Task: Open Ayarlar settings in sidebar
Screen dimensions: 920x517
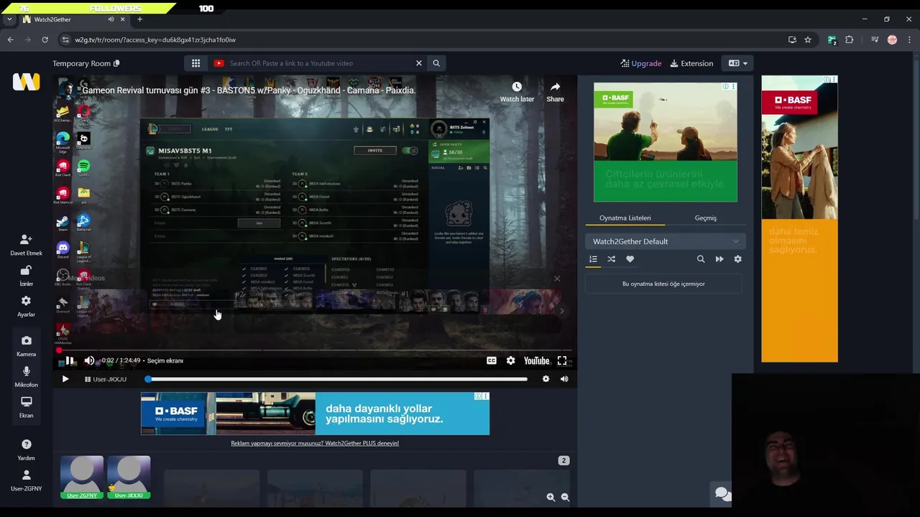Action: point(26,306)
